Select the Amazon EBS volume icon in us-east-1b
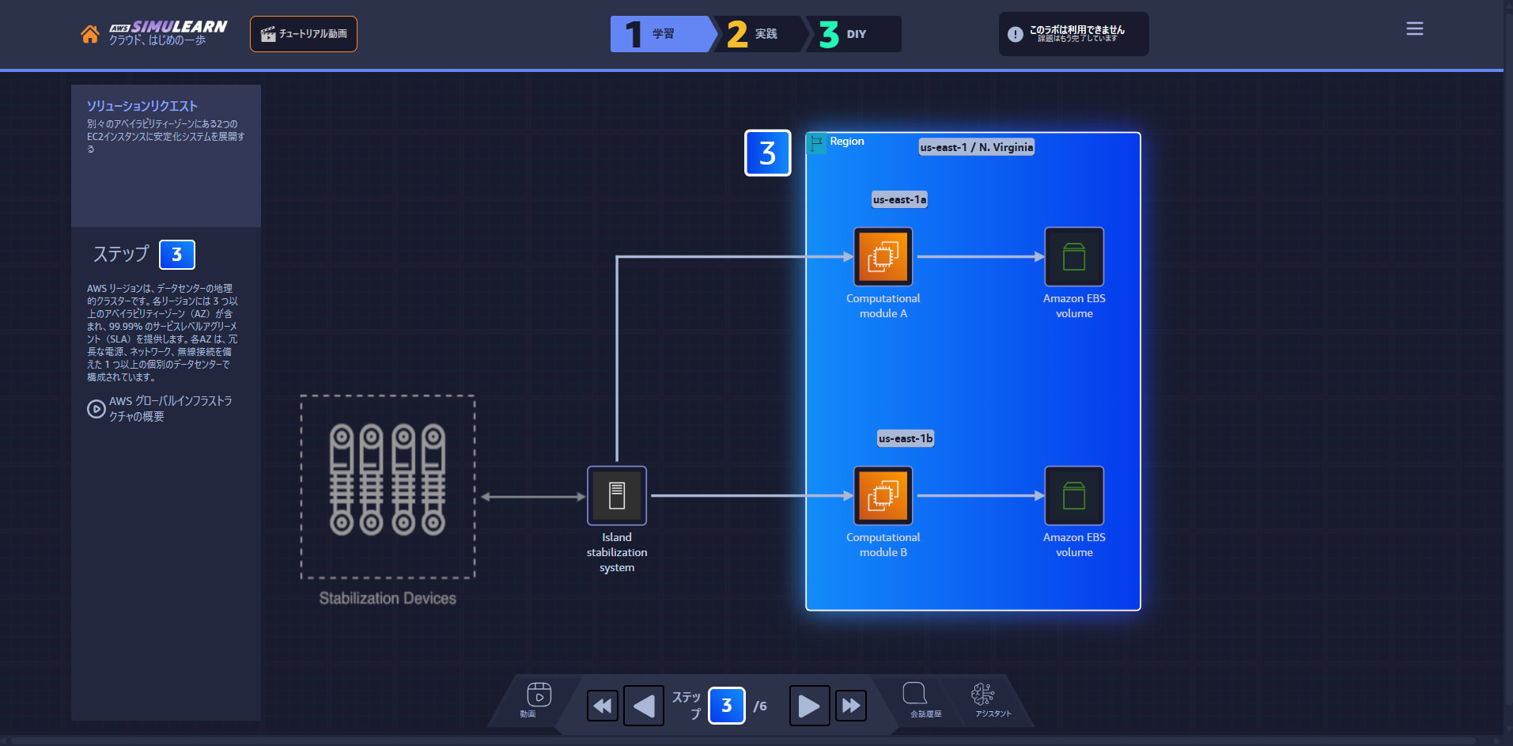Screen dimensions: 1513x746 pos(1074,495)
